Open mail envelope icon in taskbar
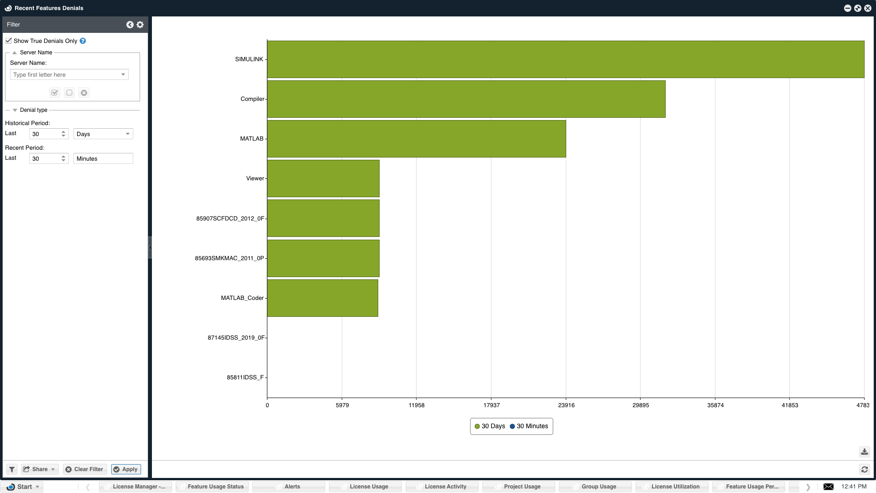The width and height of the screenshot is (876, 493). pyautogui.click(x=829, y=487)
